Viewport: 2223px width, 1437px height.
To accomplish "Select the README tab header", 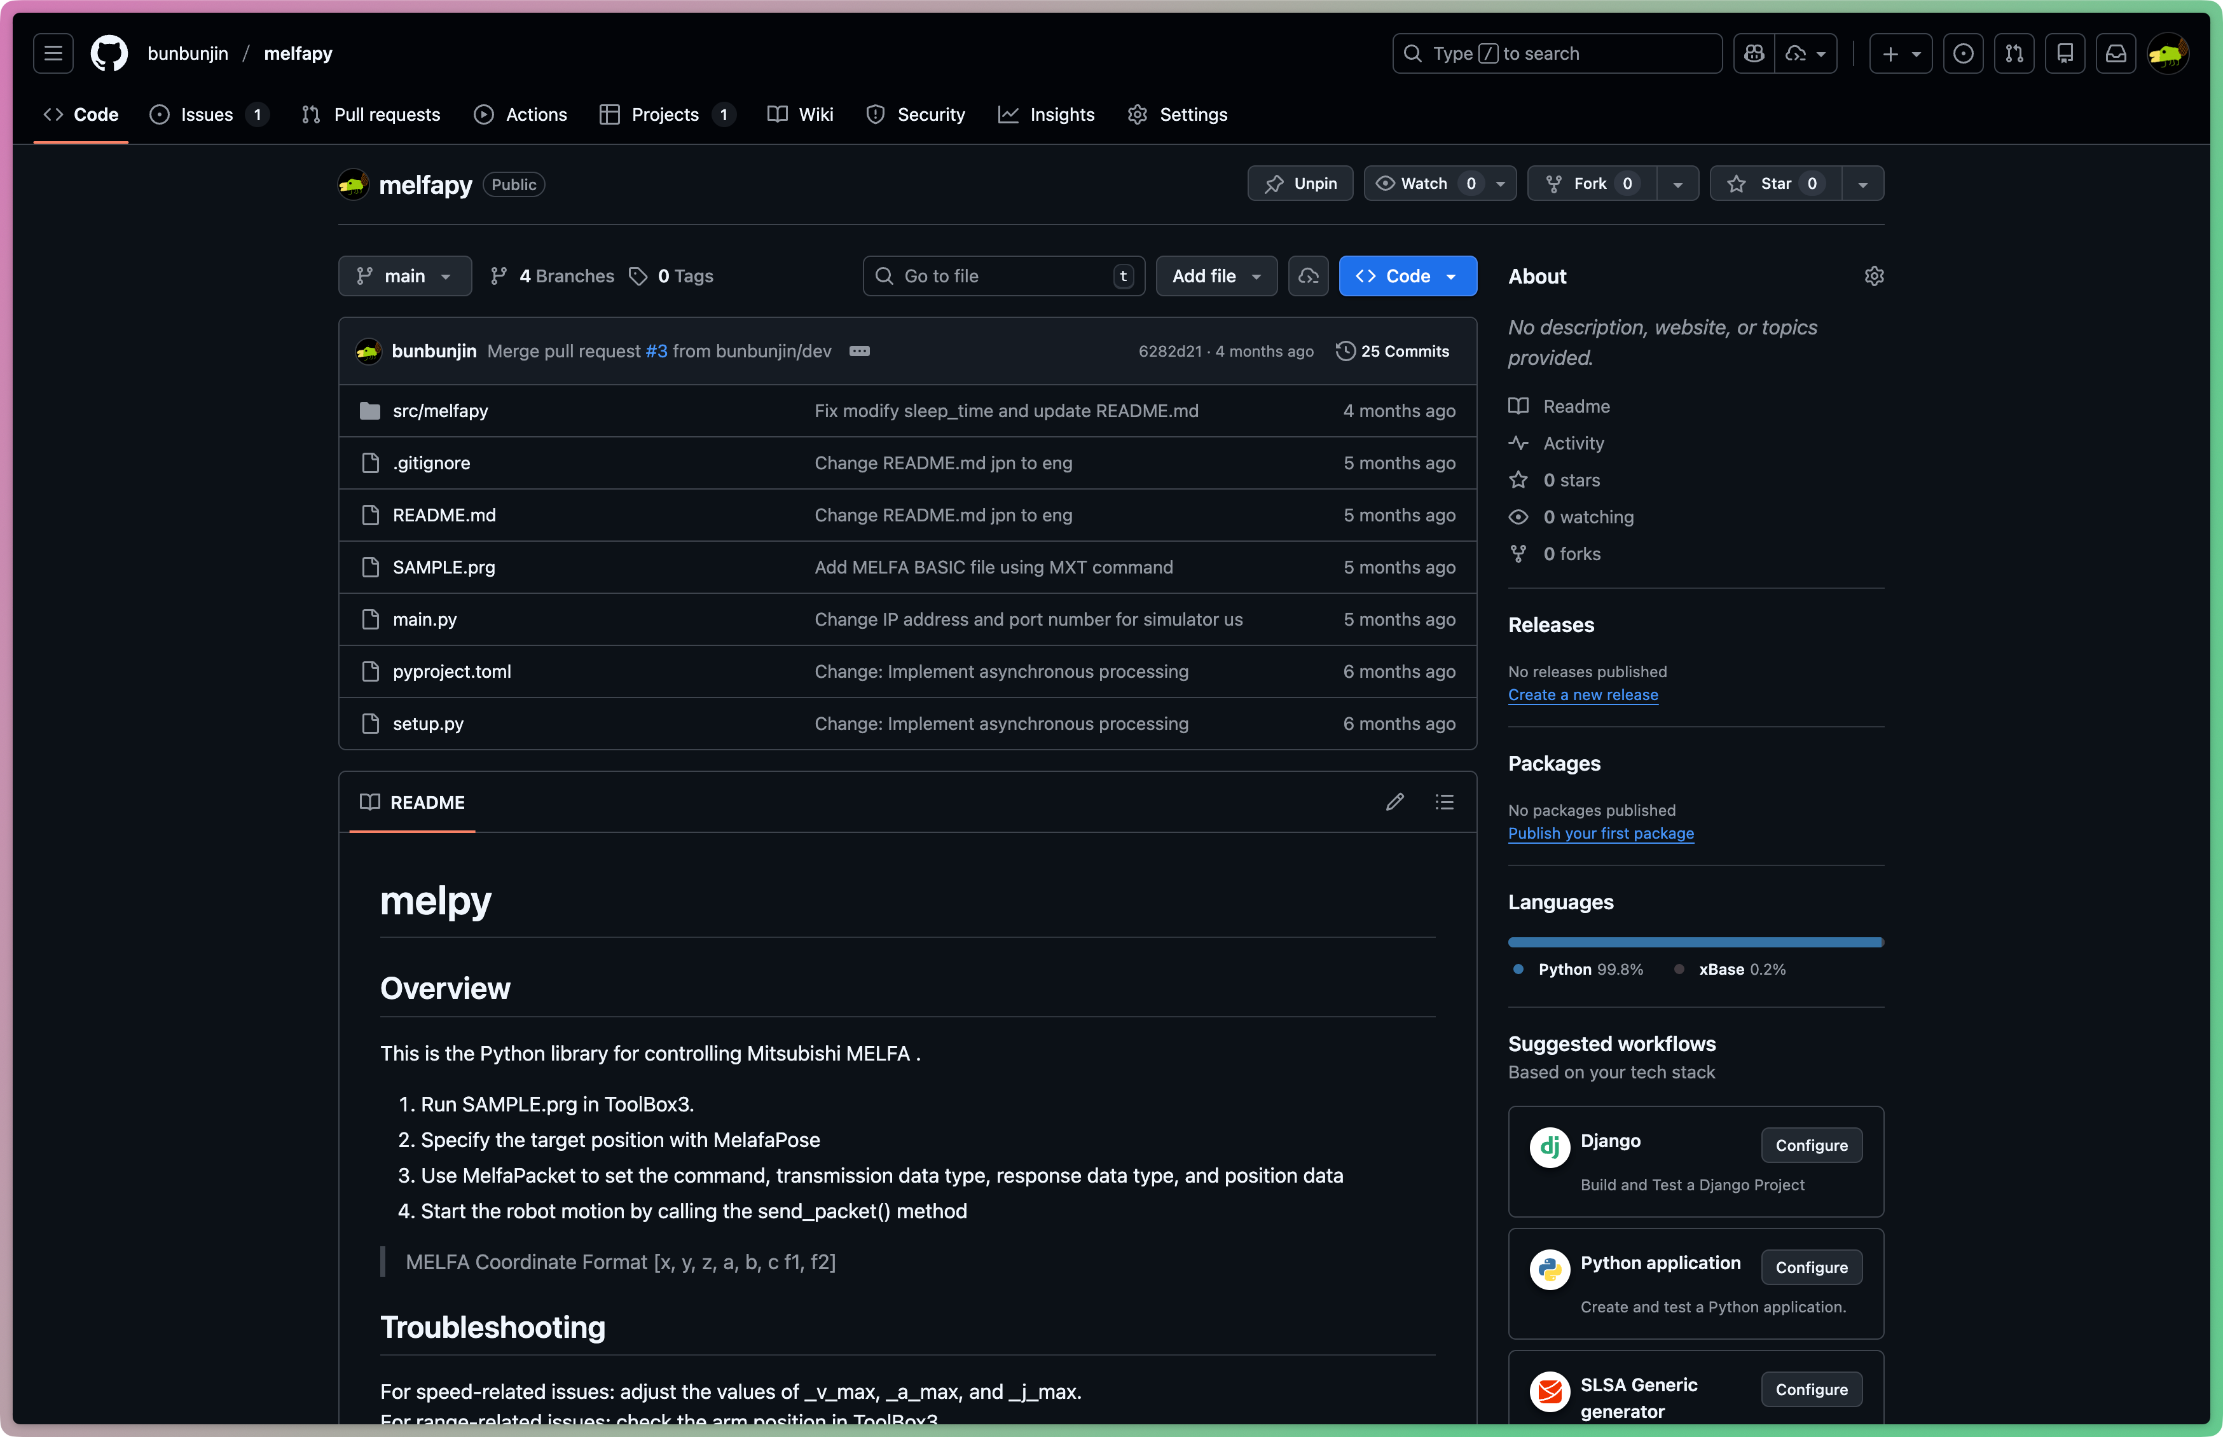I will pos(412,802).
